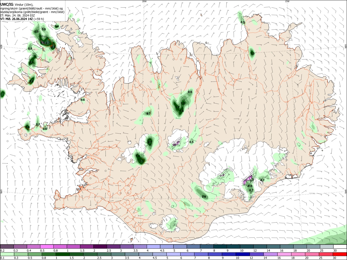Click the 0.5 value below the 15W label area
347x260 pixels.
[243, 22]
